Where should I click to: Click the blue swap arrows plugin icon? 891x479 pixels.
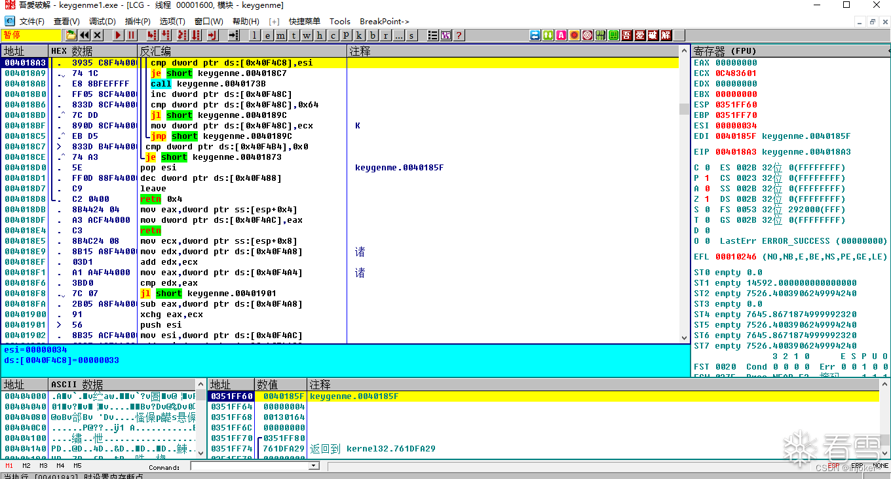point(535,35)
